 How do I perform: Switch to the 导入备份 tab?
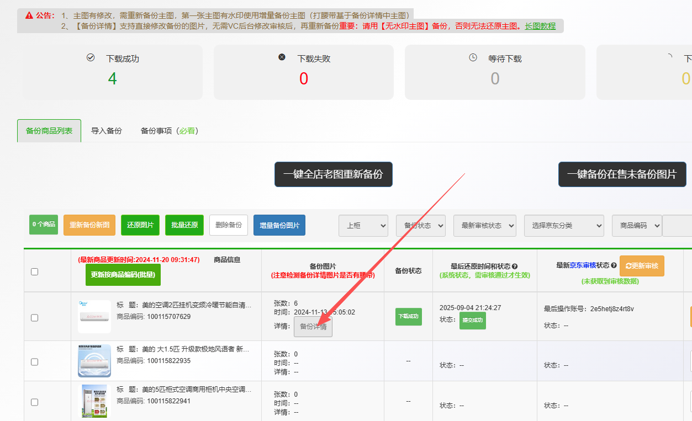[x=106, y=131]
